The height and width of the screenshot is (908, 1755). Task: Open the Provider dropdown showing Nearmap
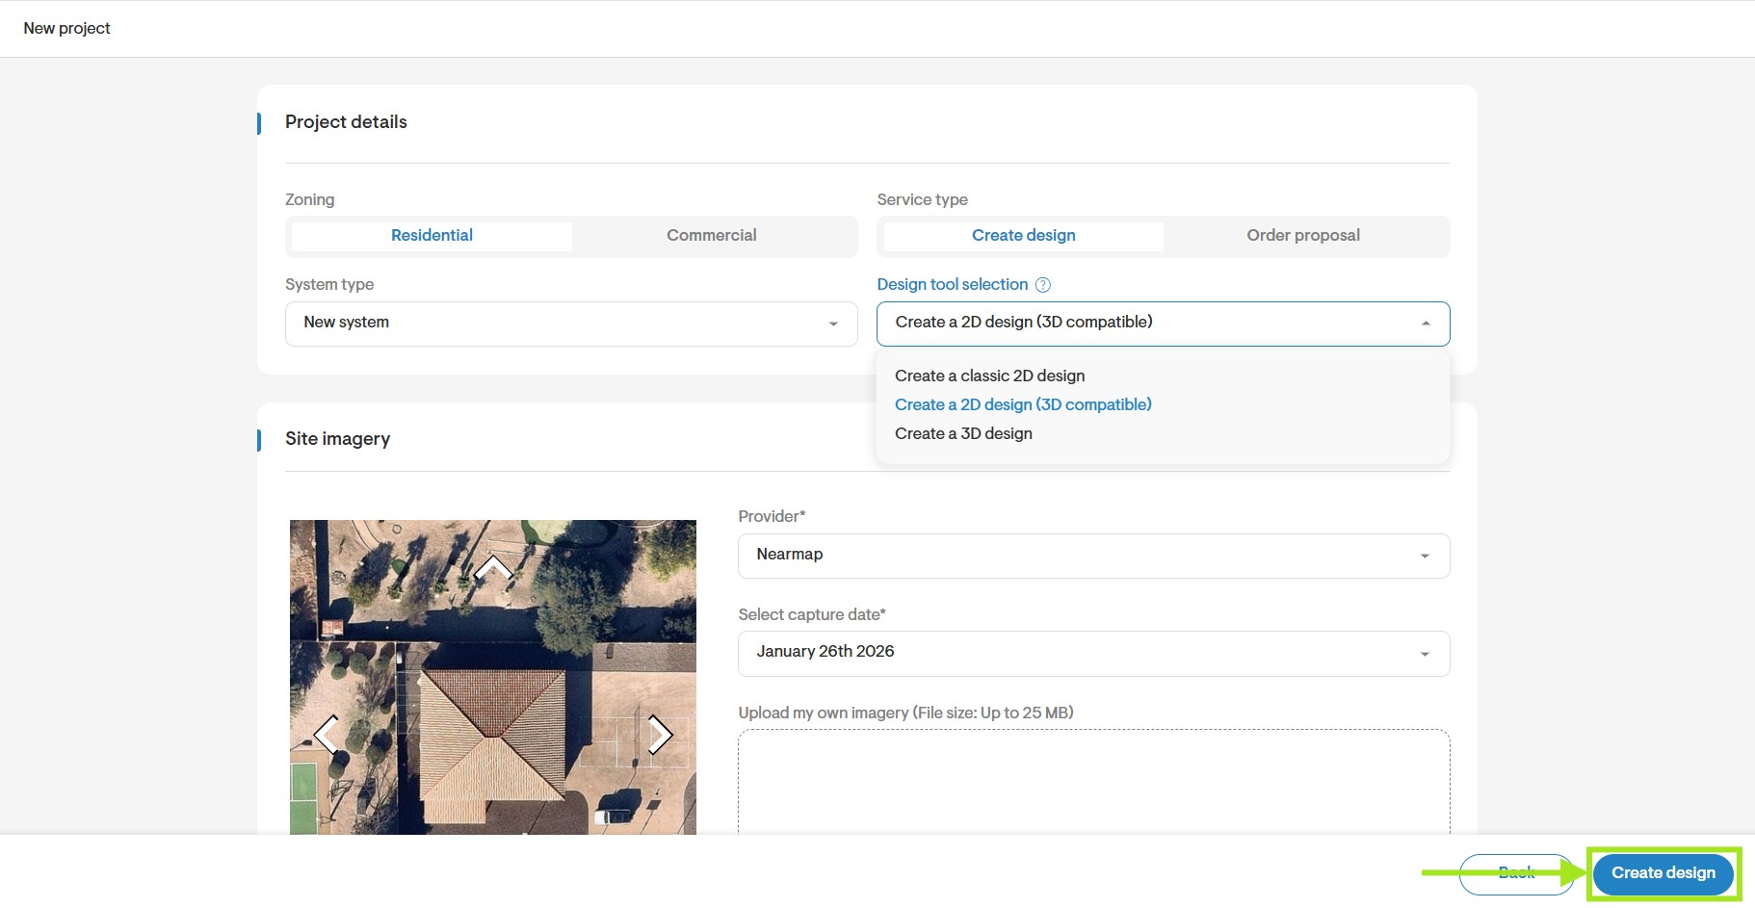coord(1093,556)
